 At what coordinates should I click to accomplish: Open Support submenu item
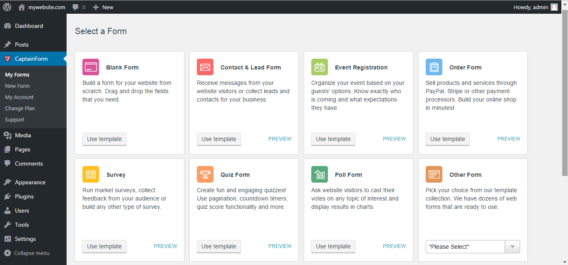pos(15,120)
